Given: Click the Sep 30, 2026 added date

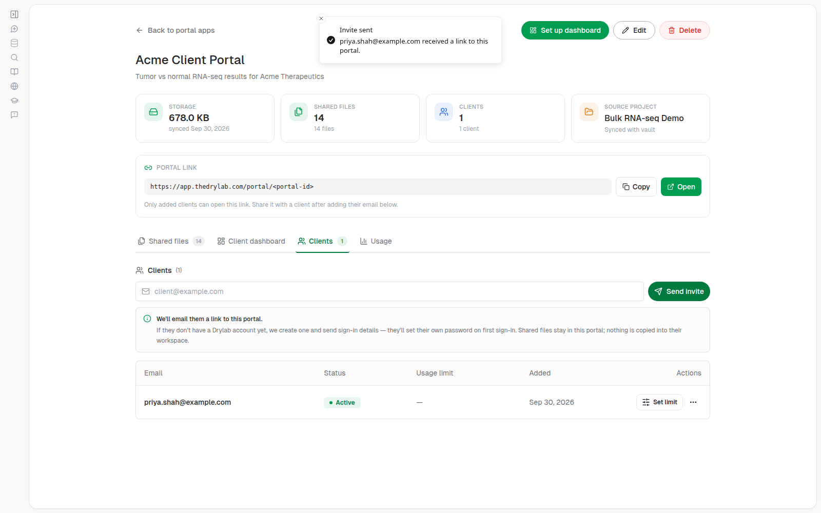Looking at the screenshot, I should coord(552,402).
